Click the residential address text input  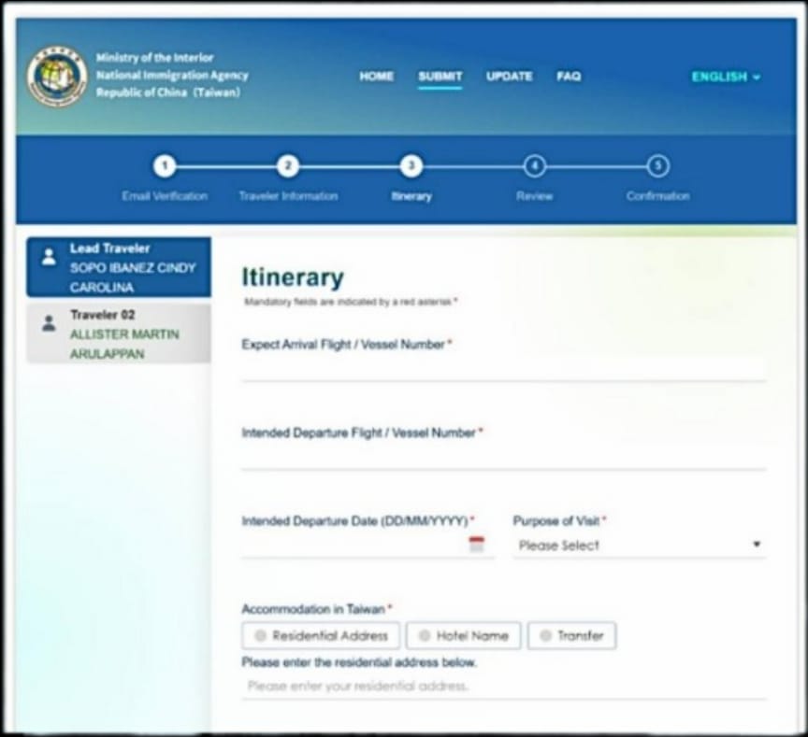[503, 687]
